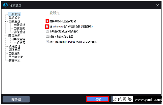
Task: Uncheck 顯示 [使用Smart Defrag 重組] 於右鍵功能表
Action: (x=47, y=42)
